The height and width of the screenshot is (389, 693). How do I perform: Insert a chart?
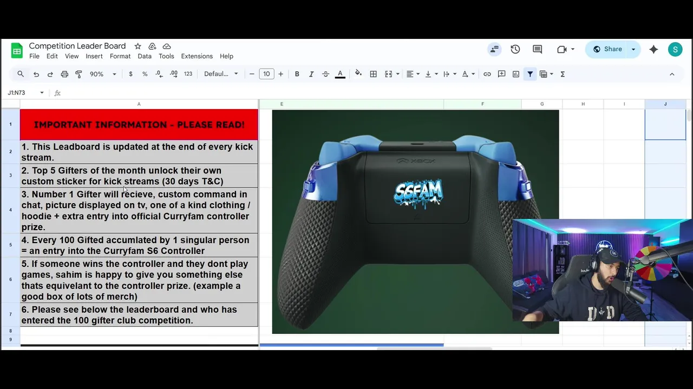(516, 74)
